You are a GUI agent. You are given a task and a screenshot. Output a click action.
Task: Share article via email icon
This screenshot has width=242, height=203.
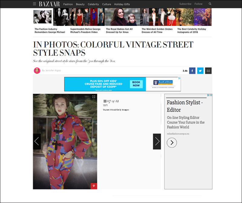coord(208,71)
